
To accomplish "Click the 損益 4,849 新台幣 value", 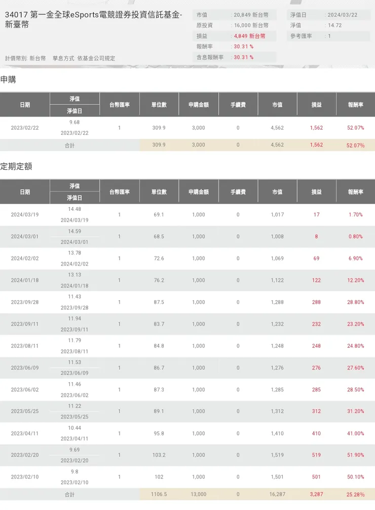I will click(x=249, y=36).
